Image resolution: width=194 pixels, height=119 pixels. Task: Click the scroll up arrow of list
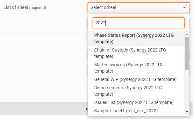click(187, 34)
